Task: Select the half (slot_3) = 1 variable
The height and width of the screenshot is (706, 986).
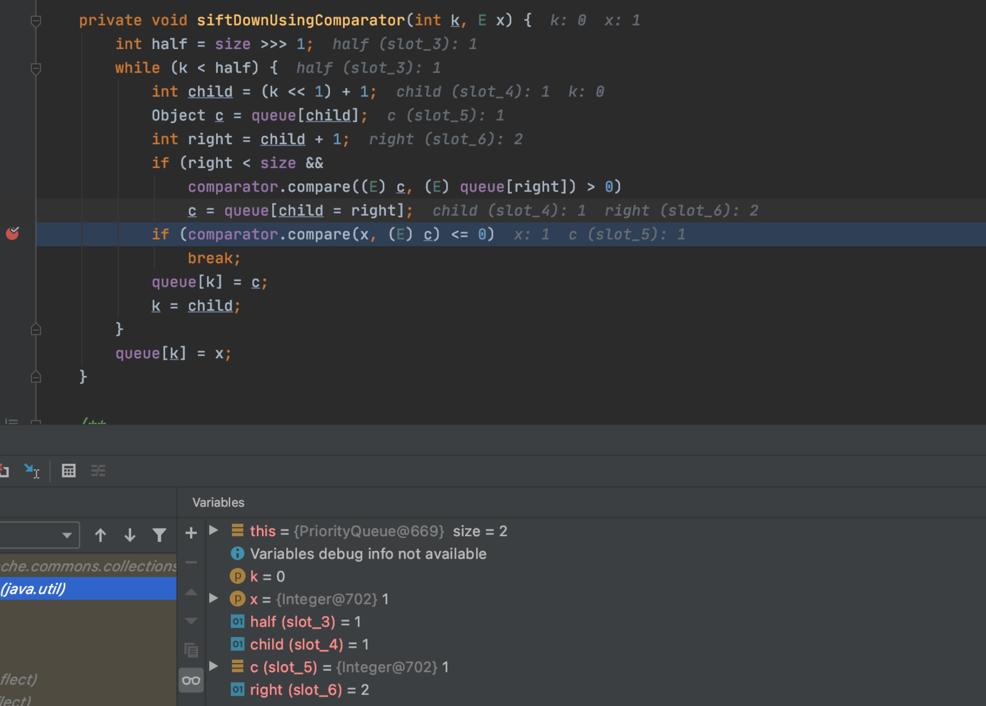Action: pos(595,622)
